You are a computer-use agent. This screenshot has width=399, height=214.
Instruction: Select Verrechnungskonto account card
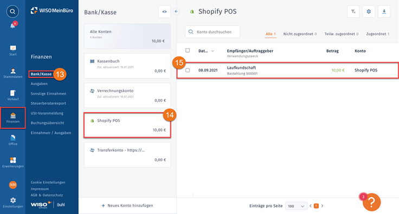[x=127, y=95]
